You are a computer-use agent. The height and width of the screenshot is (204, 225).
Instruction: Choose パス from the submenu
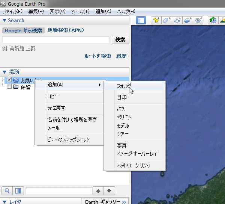tap(135, 109)
